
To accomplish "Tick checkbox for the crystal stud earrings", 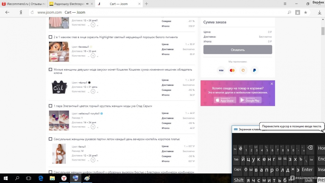I will [x=50, y=106].
